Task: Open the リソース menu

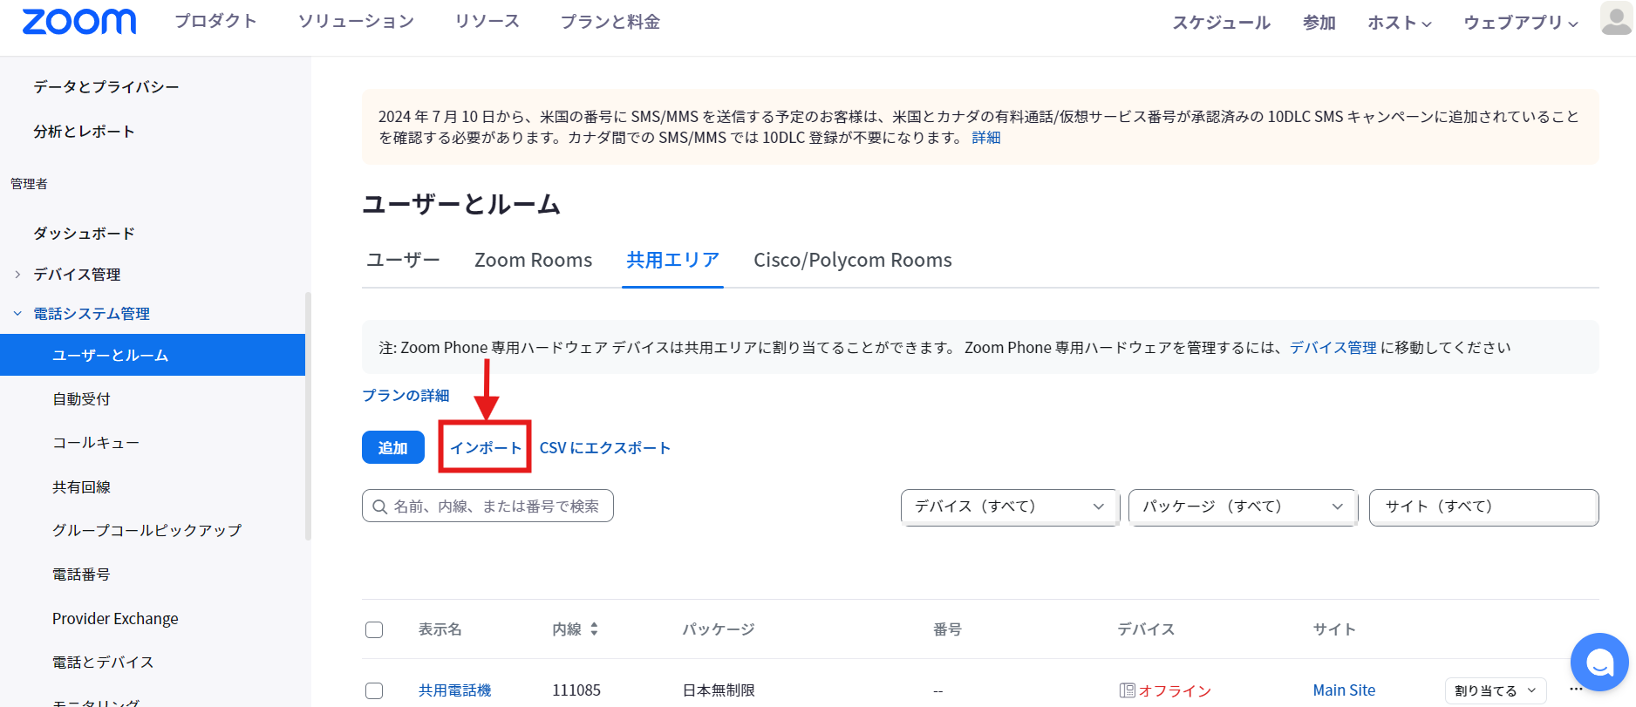Action: pyautogui.click(x=487, y=21)
